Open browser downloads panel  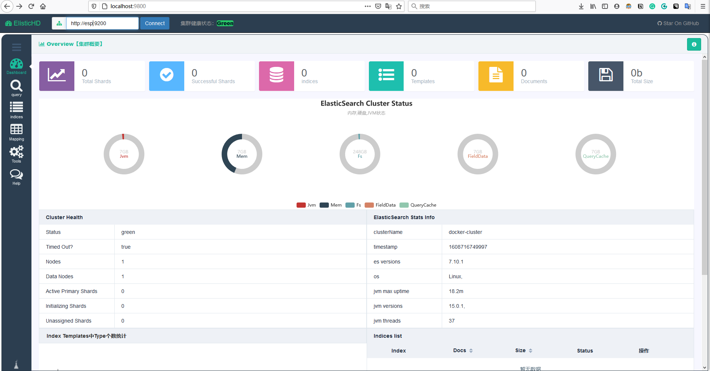581,6
